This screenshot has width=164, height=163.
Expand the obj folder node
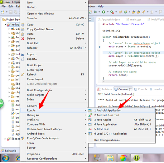point(9,92)
